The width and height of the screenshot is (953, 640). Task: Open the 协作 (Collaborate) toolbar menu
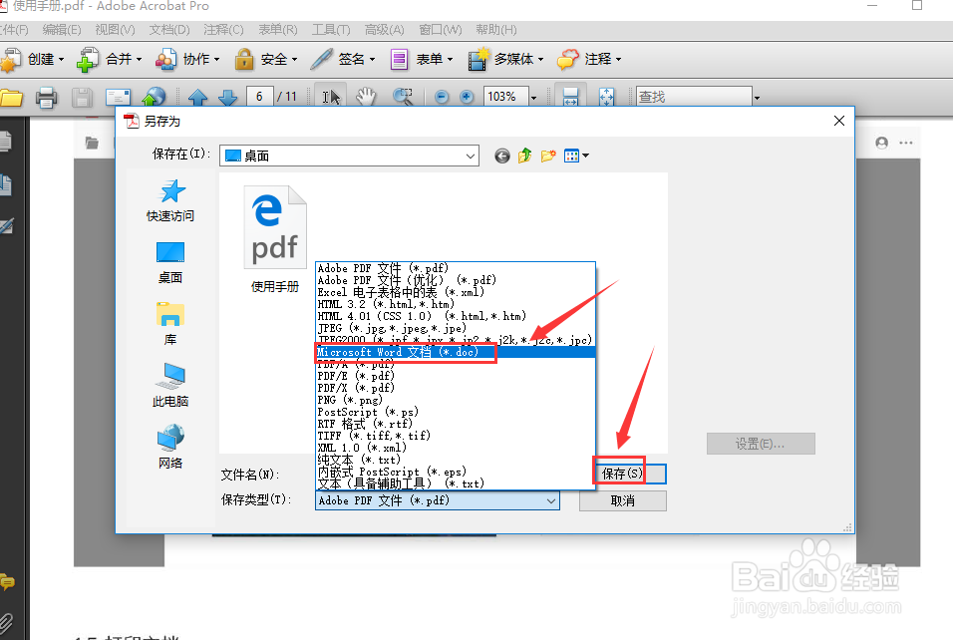[187, 60]
